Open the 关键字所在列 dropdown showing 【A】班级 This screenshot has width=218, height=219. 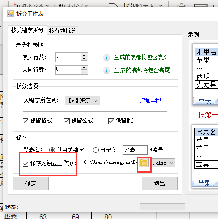click(x=82, y=100)
